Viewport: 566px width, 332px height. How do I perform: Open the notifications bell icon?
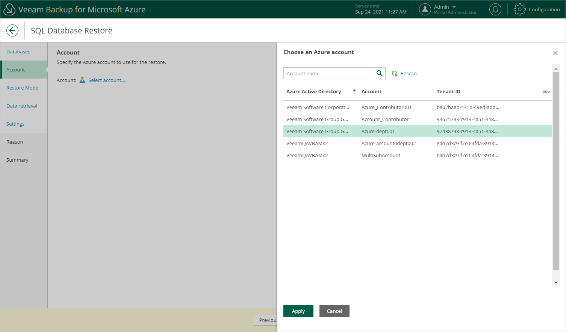495,9
